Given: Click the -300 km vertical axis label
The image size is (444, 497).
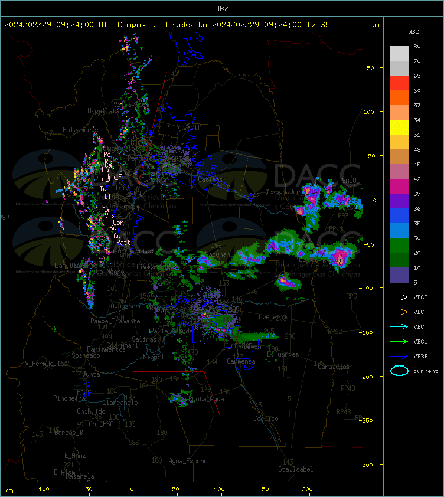Looking at the screenshot, I should click(366, 465).
